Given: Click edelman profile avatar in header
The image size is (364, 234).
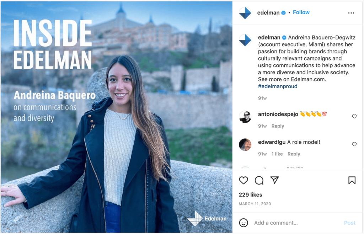Looking at the screenshot, I should pos(245,13).
